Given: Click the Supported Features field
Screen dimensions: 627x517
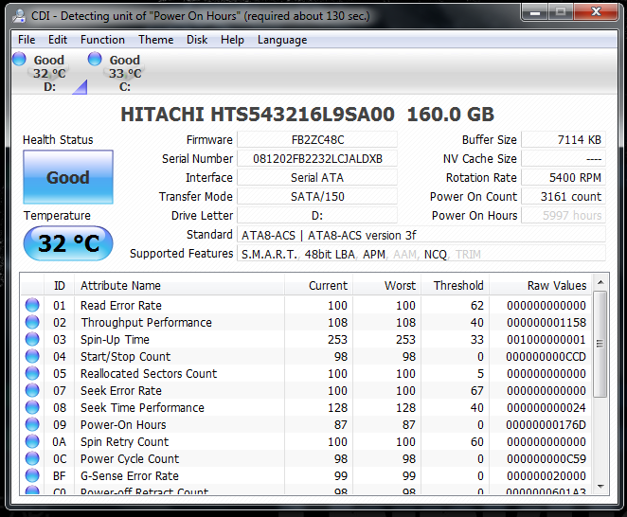Looking at the screenshot, I should tap(421, 254).
